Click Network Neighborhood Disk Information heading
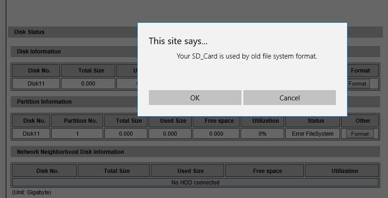The width and height of the screenshot is (388, 198). (x=70, y=152)
